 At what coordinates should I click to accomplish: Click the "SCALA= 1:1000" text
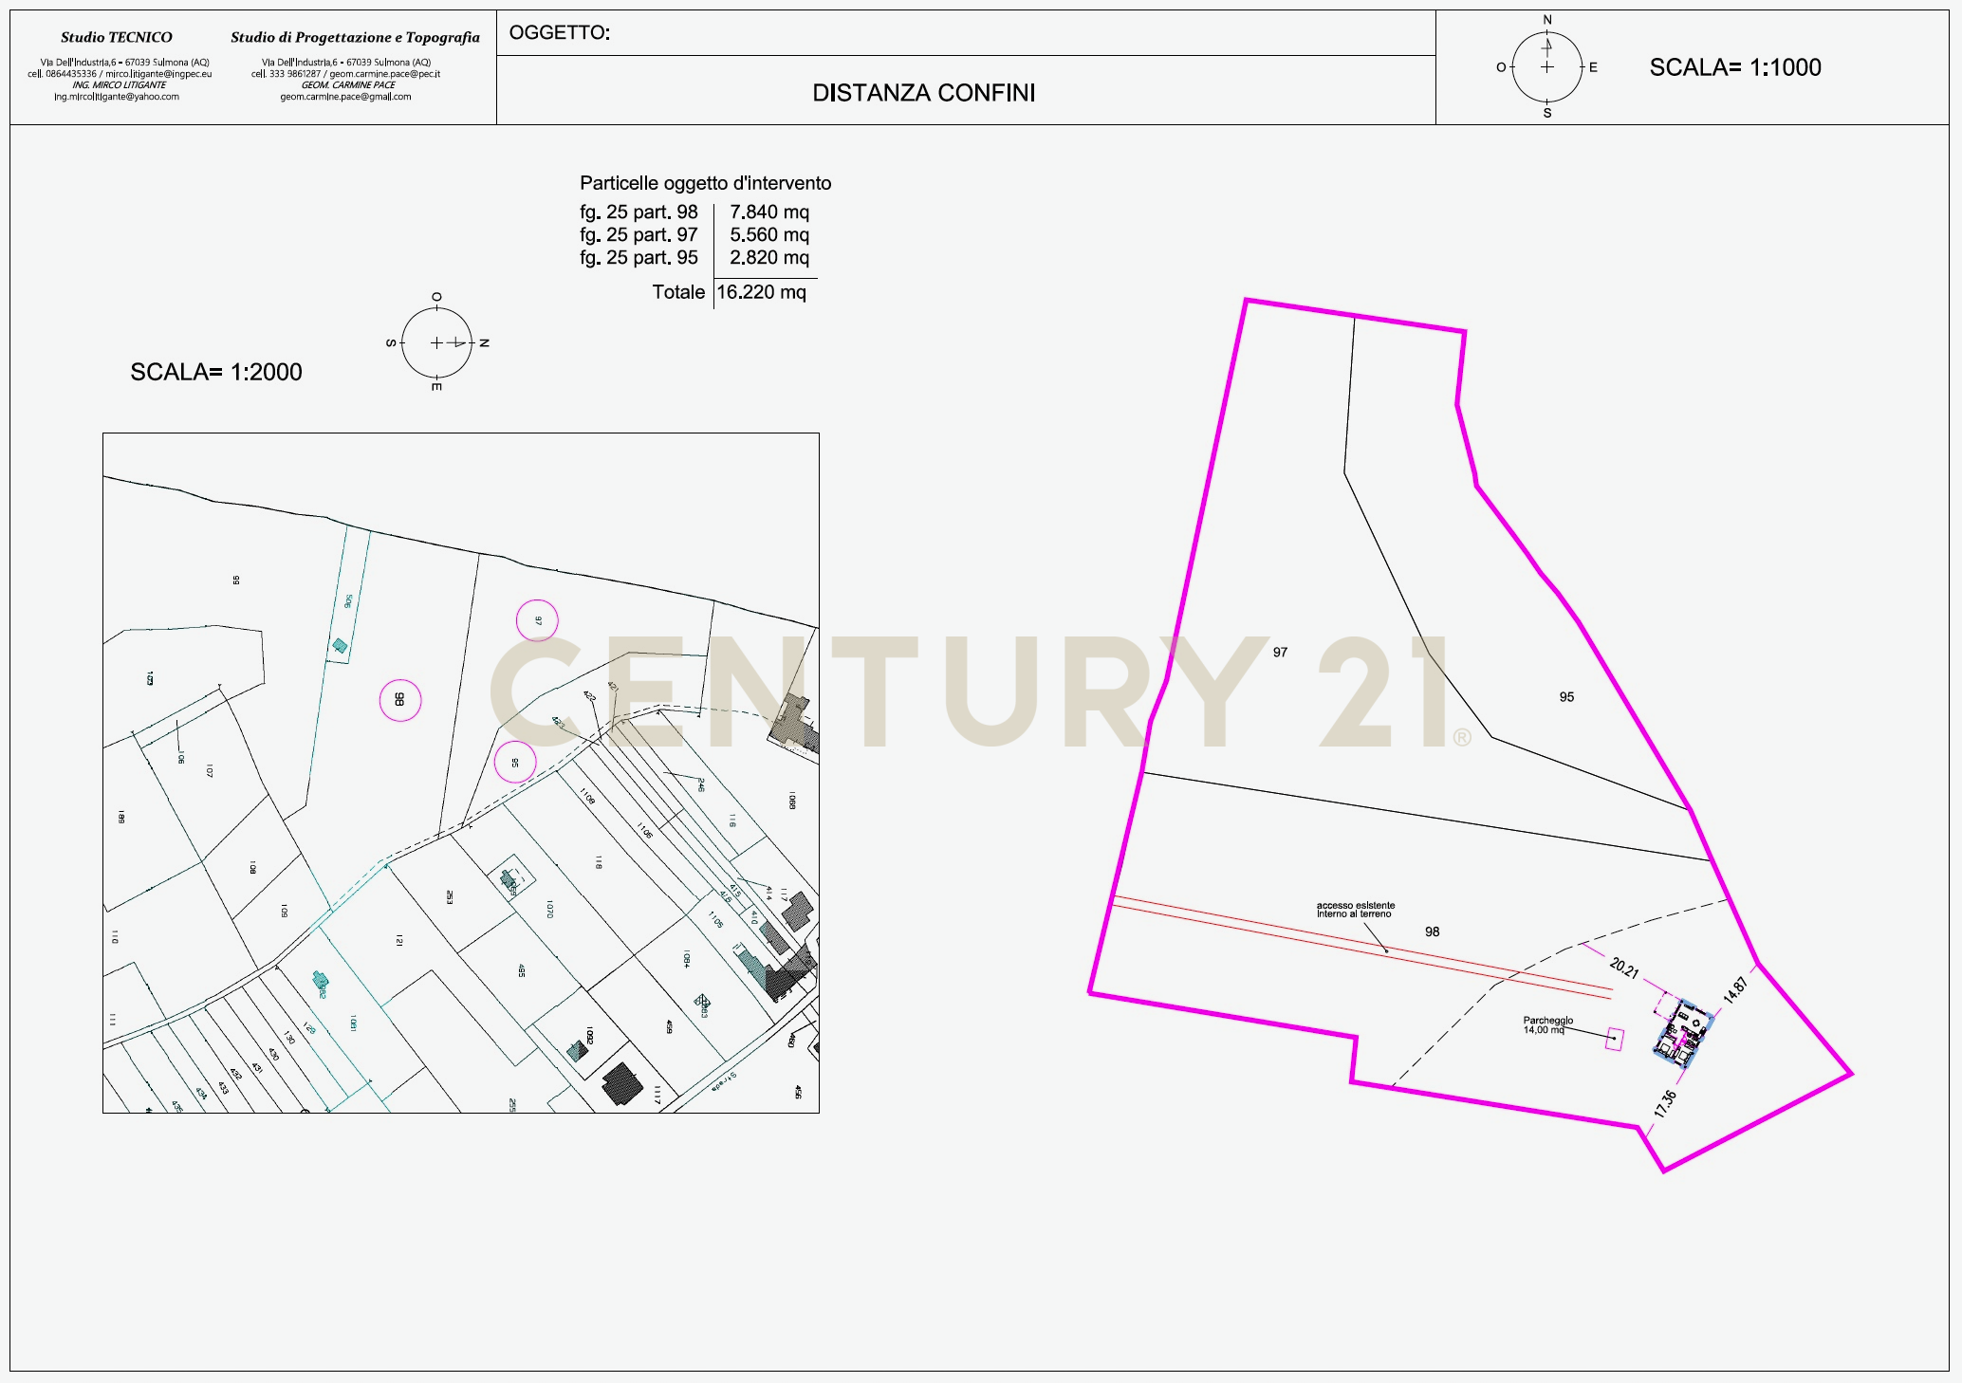[x=1735, y=67]
